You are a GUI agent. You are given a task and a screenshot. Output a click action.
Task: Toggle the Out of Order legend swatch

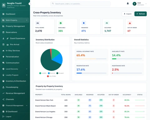click(x=48, y=76)
